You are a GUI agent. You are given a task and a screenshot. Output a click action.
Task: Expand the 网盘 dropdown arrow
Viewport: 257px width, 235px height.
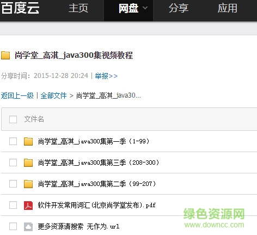click(145, 8)
